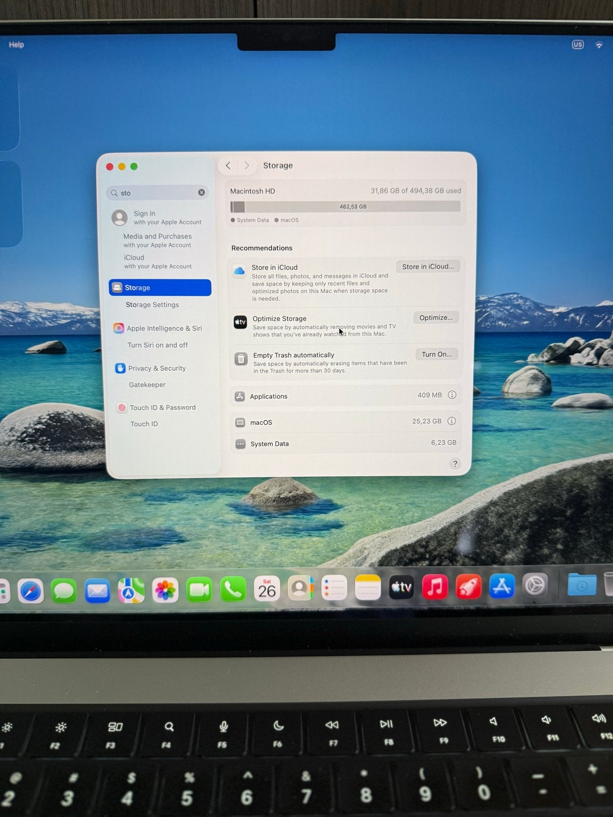The width and height of the screenshot is (613, 817).
Task: Open Calendar showing Sat 26
Action: click(267, 589)
